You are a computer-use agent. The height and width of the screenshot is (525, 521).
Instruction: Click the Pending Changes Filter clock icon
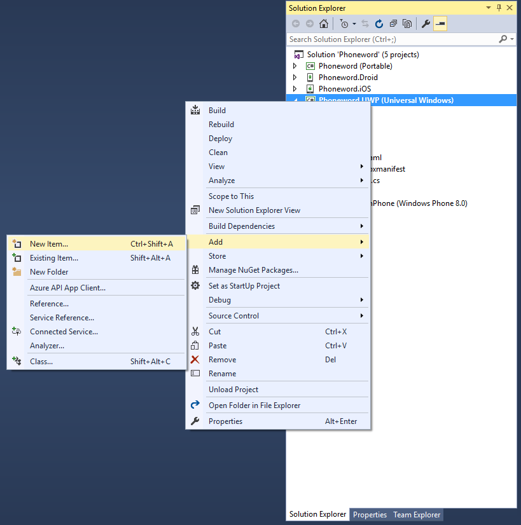(x=344, y=24)
